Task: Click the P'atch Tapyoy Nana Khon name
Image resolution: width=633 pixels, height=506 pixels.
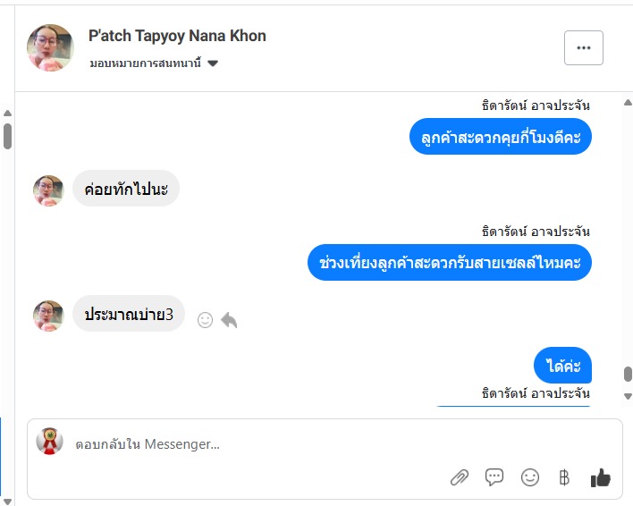Action: 177,36
